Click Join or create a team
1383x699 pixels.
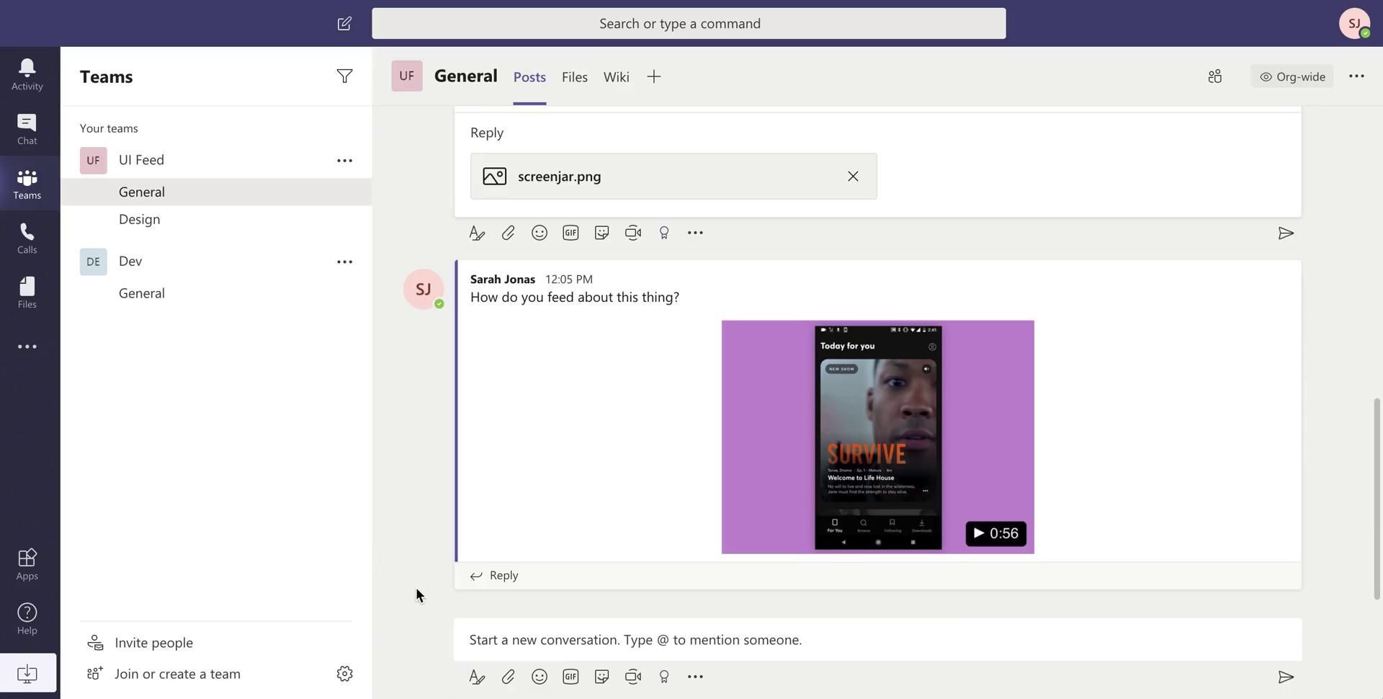tap(177, 674)
